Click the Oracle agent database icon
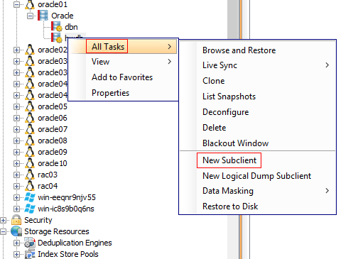This screenshot has height=259, width=358. pyautogui.click(x=43, y=16)
